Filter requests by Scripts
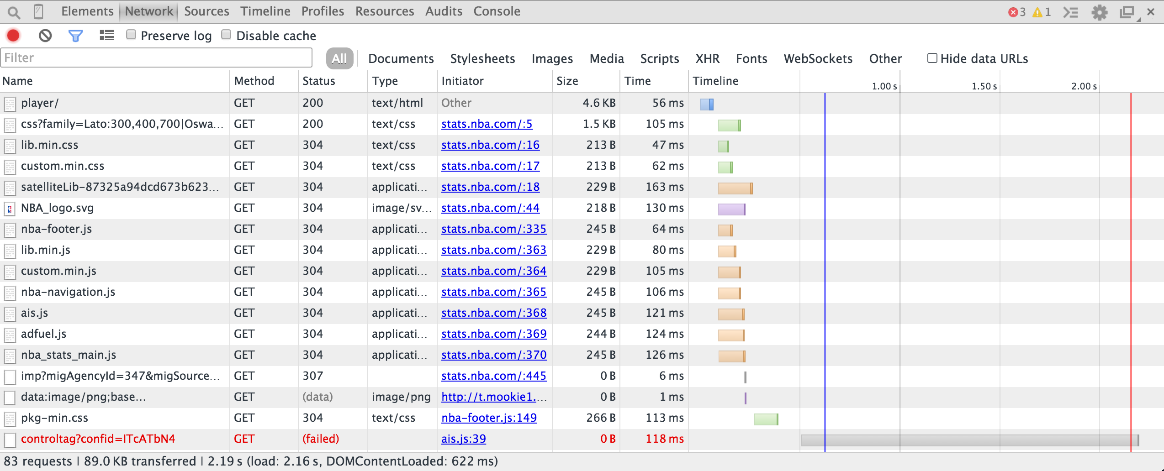 point(659,58)
